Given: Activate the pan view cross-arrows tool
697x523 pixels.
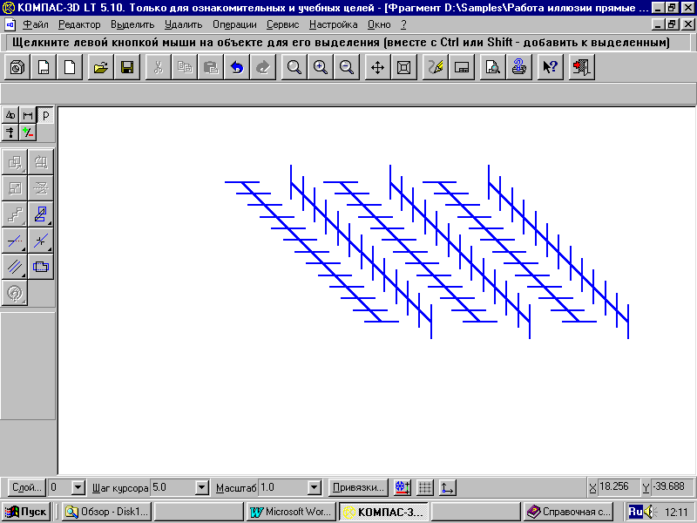Looking at the screenshot, I should click(378, 67).
